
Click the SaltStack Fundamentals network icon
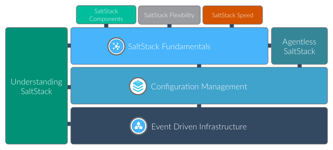point(116,46)
